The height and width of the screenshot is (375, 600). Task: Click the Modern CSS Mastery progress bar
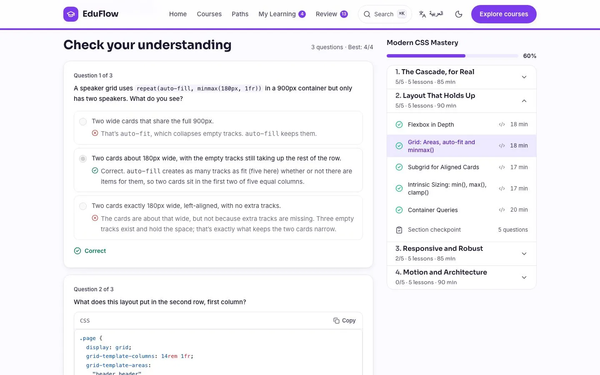[452, 56]
